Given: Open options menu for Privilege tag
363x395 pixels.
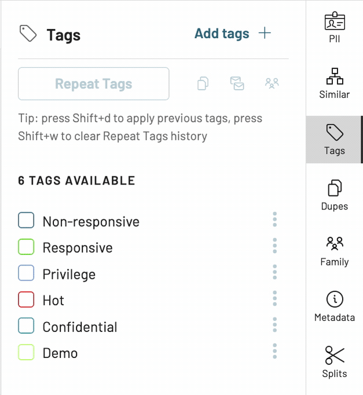Looking at the screenshot, I should [x=274, y=272].
